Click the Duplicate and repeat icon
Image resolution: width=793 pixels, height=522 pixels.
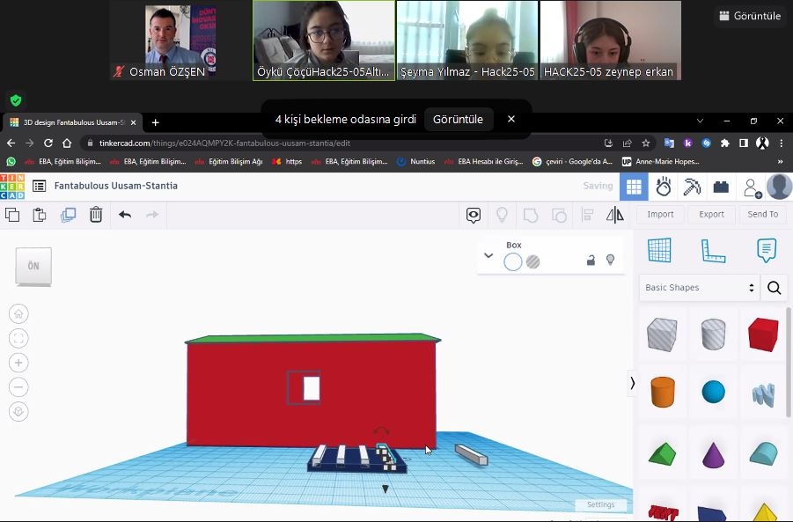click(x=68, y=215)
